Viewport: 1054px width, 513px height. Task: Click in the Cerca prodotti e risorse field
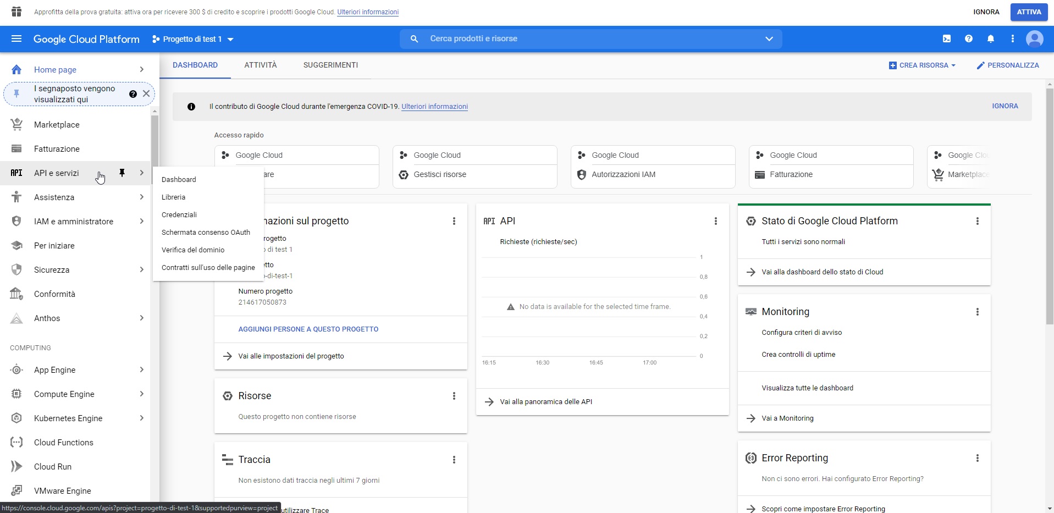pyautogui.click(x=591, y=38)
